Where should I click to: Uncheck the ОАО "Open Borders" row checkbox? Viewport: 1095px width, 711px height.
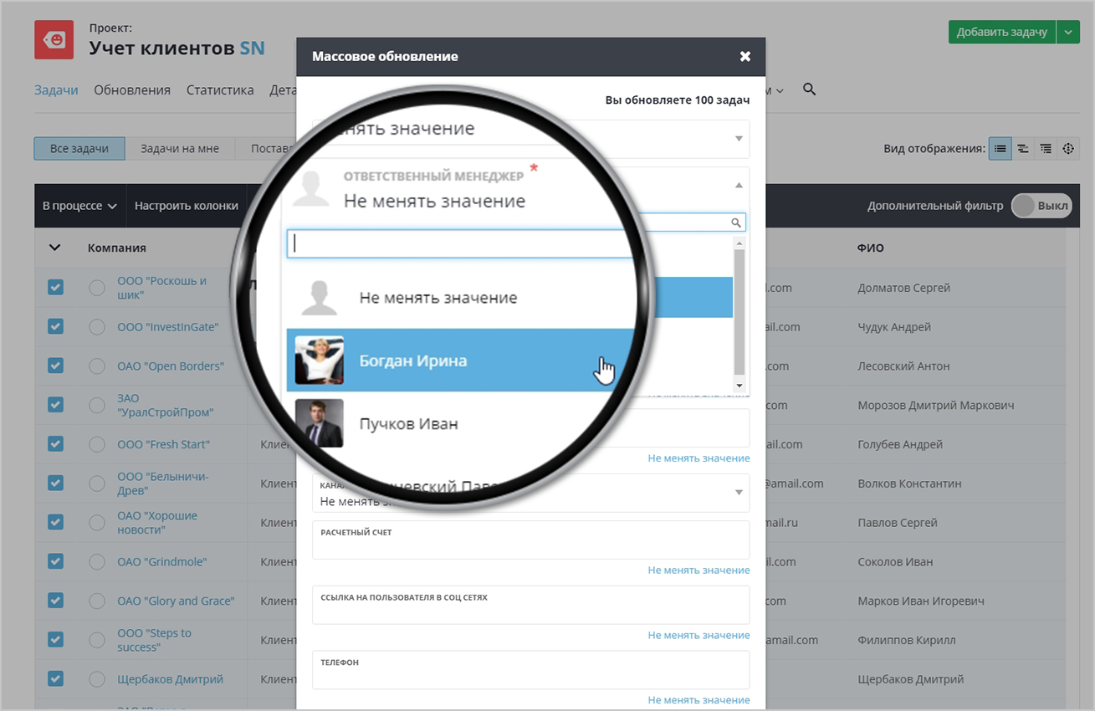point(55,366)
